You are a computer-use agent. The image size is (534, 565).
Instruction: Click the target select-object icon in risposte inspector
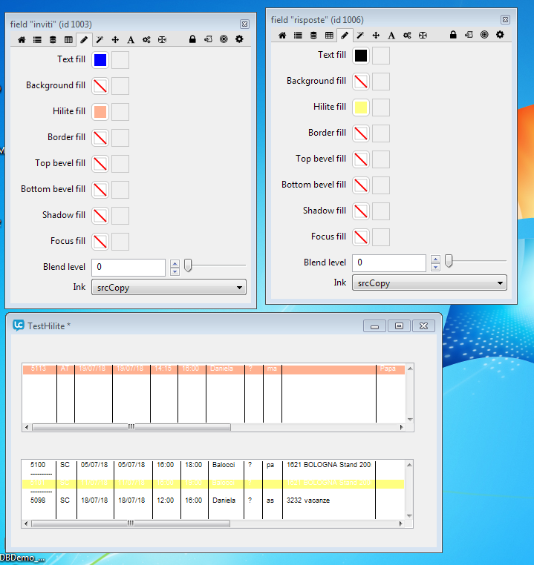(x=484, y=35)
